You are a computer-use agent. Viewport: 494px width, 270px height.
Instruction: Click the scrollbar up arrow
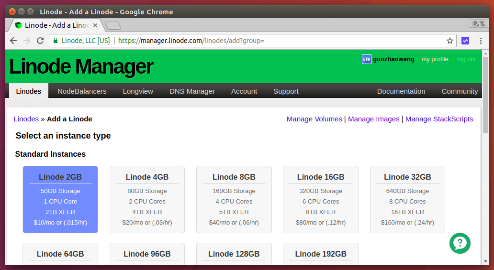click(x=485, y=53)
